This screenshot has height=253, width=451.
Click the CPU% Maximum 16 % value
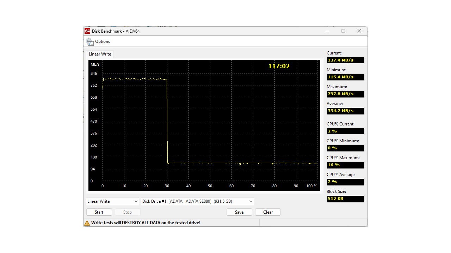[345, 165]
